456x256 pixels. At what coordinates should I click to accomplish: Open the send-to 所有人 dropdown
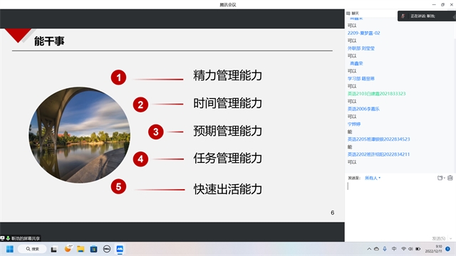tap(373, 178)
